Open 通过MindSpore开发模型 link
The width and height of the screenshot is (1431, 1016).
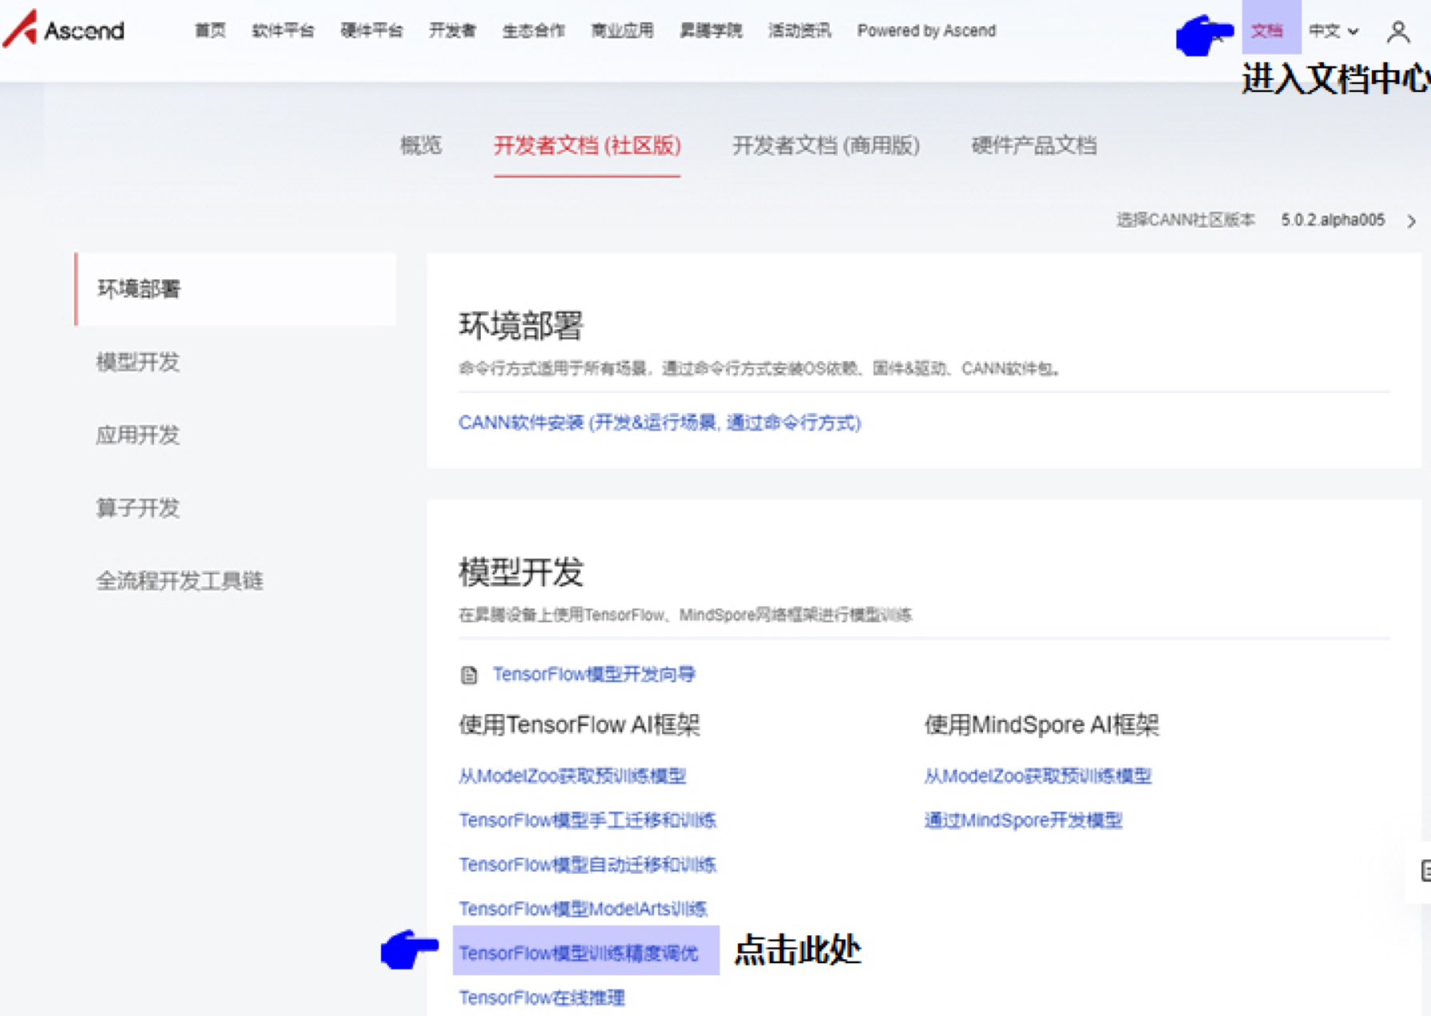1024,820
